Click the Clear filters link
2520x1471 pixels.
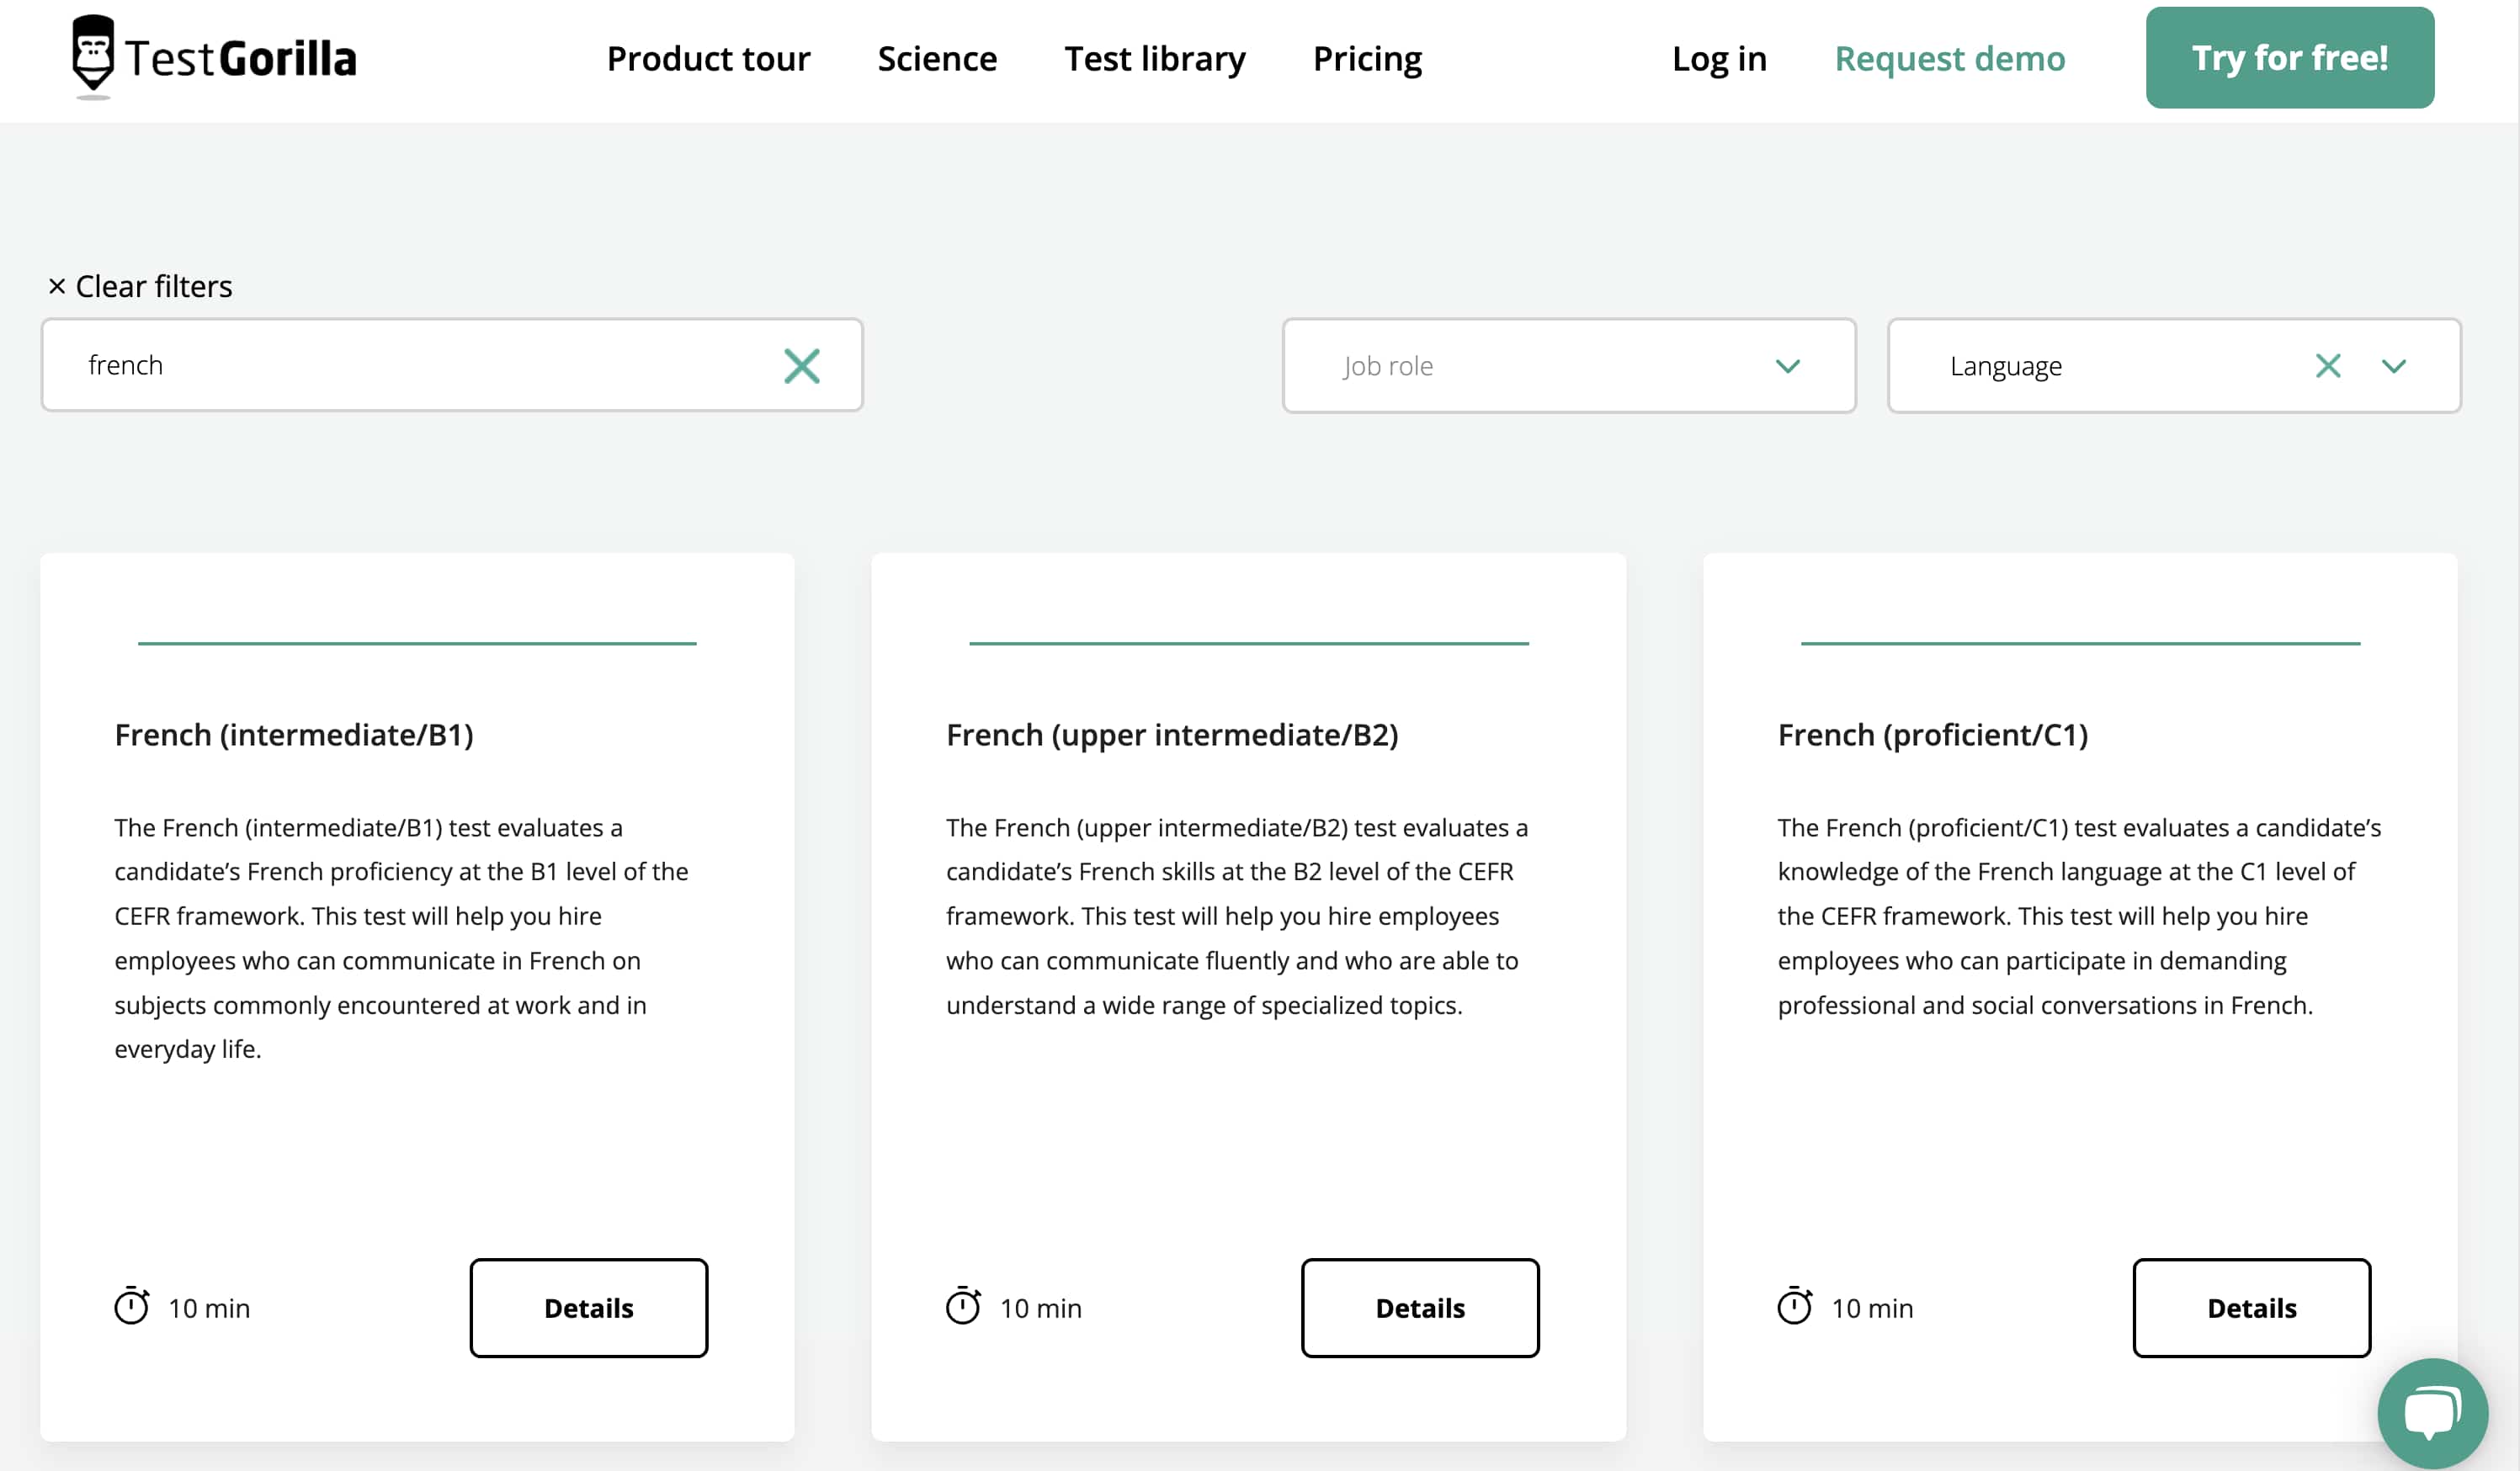point(140,287)
